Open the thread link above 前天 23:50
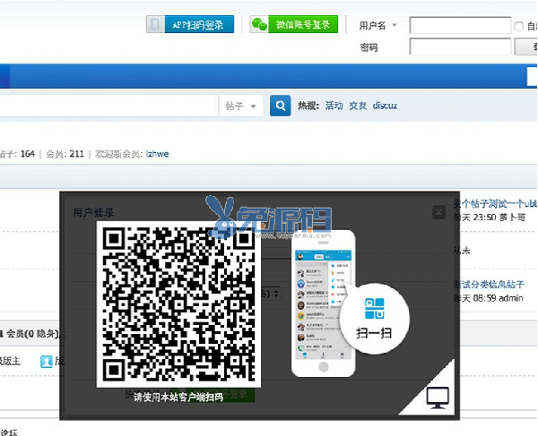The height and width of the screenshot is (436, 538). (x=496, y=204)
